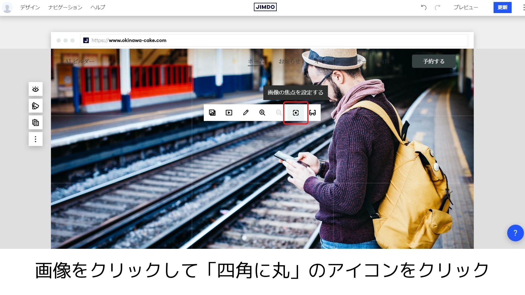This screenshot has height=295, width=525.
Task: Expand the sidebar three-dot more options
Action: click(36, 139)
